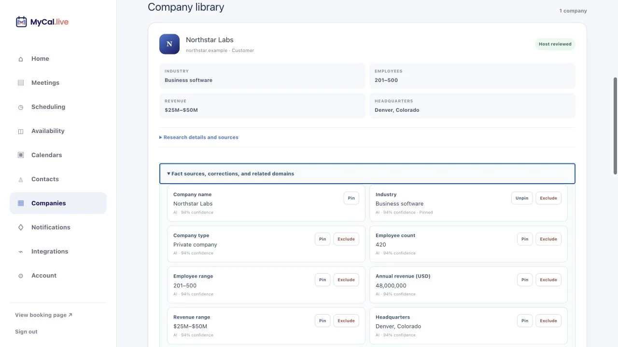This screenshot has height=347, width=618.
Task: Click the Scheduling clock icon
Action: point(21,107)
